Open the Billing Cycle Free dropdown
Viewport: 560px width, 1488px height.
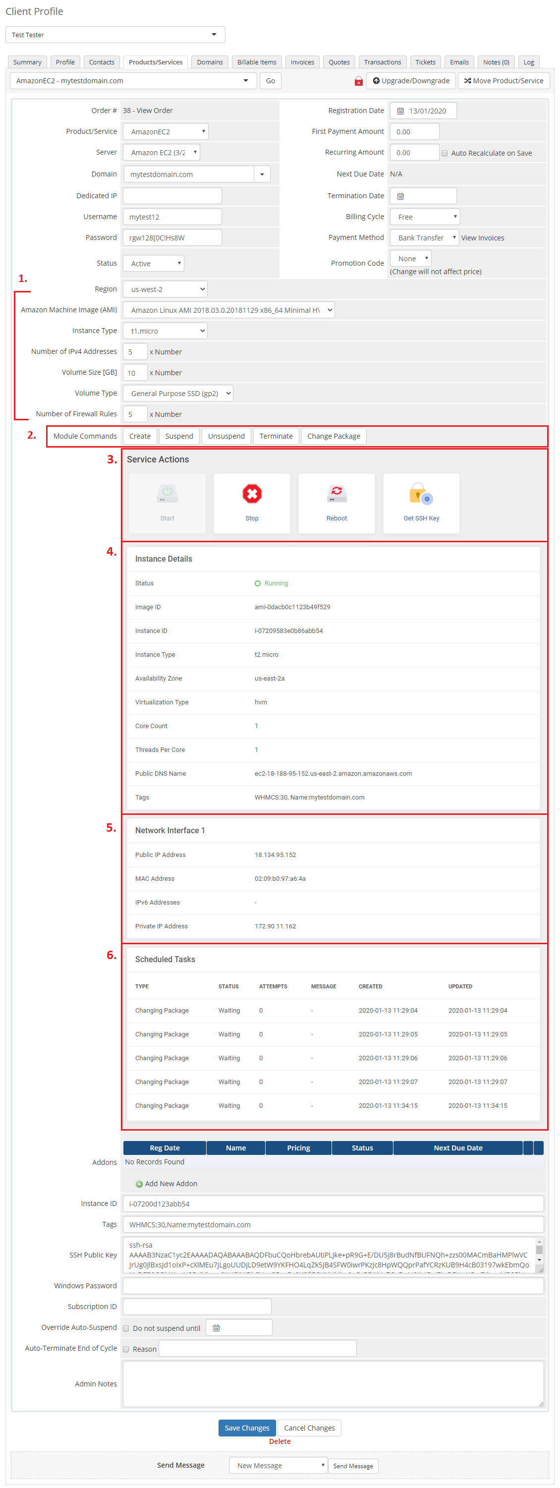(x=425, y=217)
